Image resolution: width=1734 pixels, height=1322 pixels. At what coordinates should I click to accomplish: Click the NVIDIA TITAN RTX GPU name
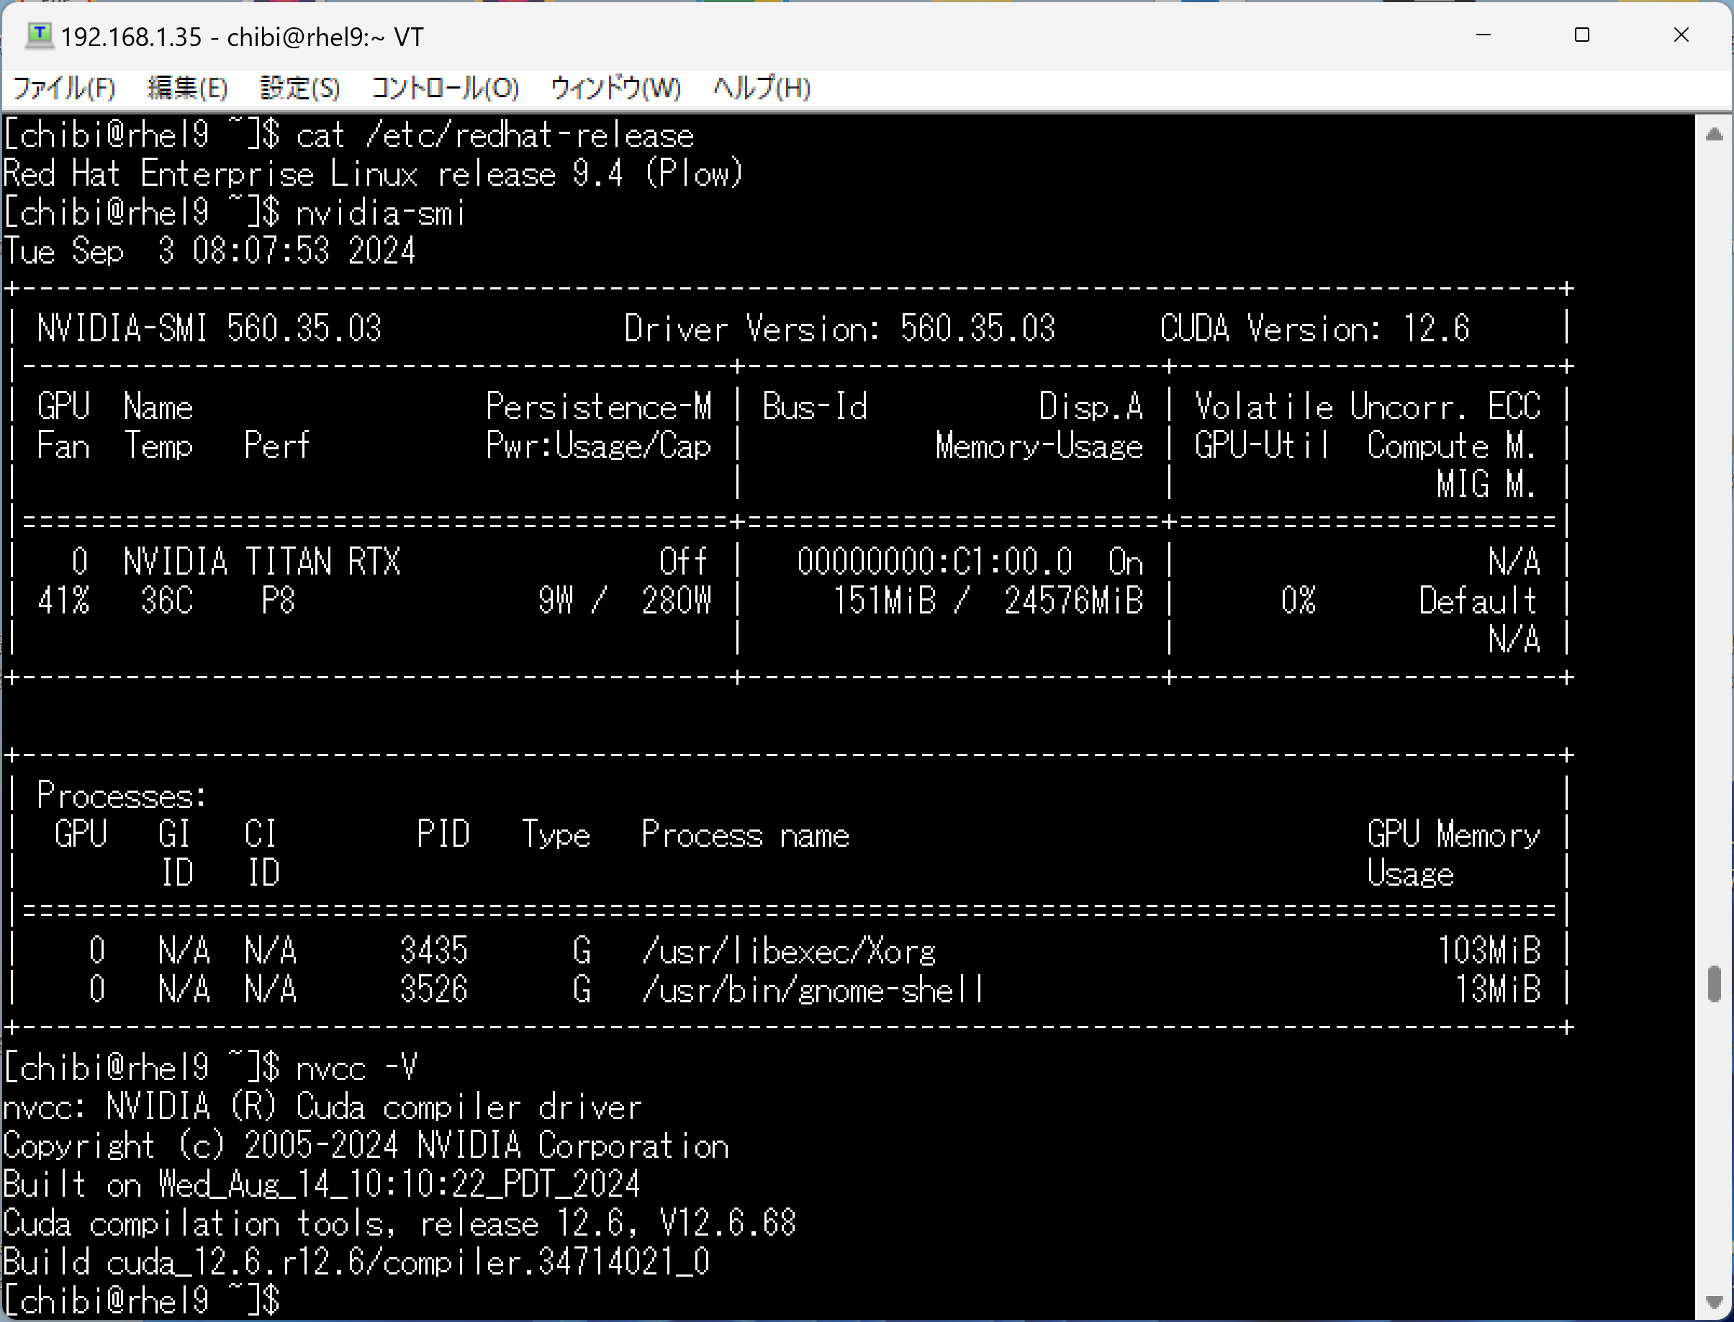tap(262, 562)
